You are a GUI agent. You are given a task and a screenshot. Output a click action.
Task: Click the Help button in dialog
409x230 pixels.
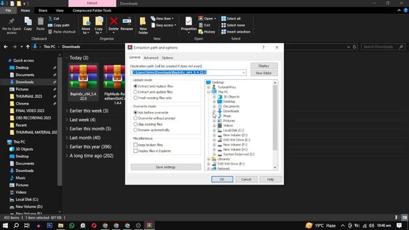(x=270, y=180)
